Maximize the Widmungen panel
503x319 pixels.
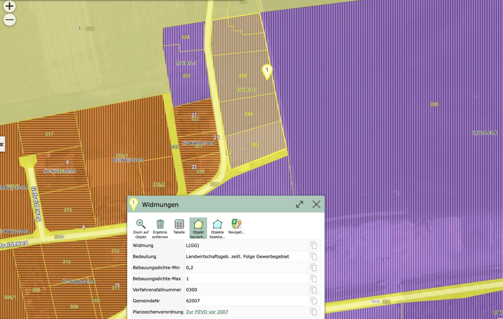(299, 204)
